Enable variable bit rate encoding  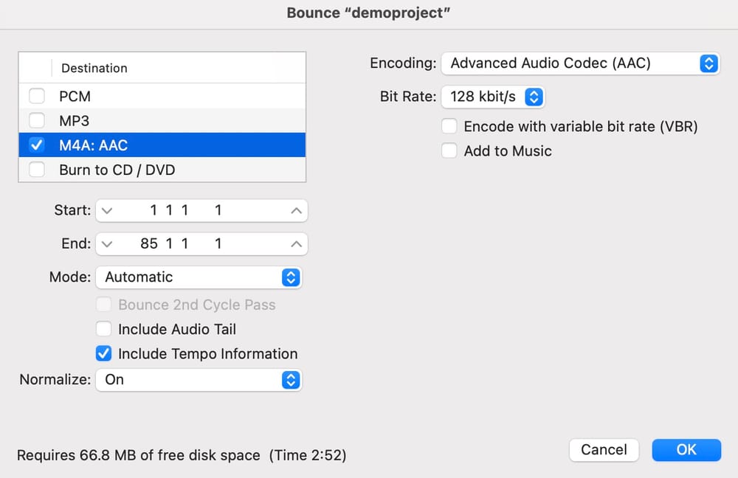[x=449, y=125]
